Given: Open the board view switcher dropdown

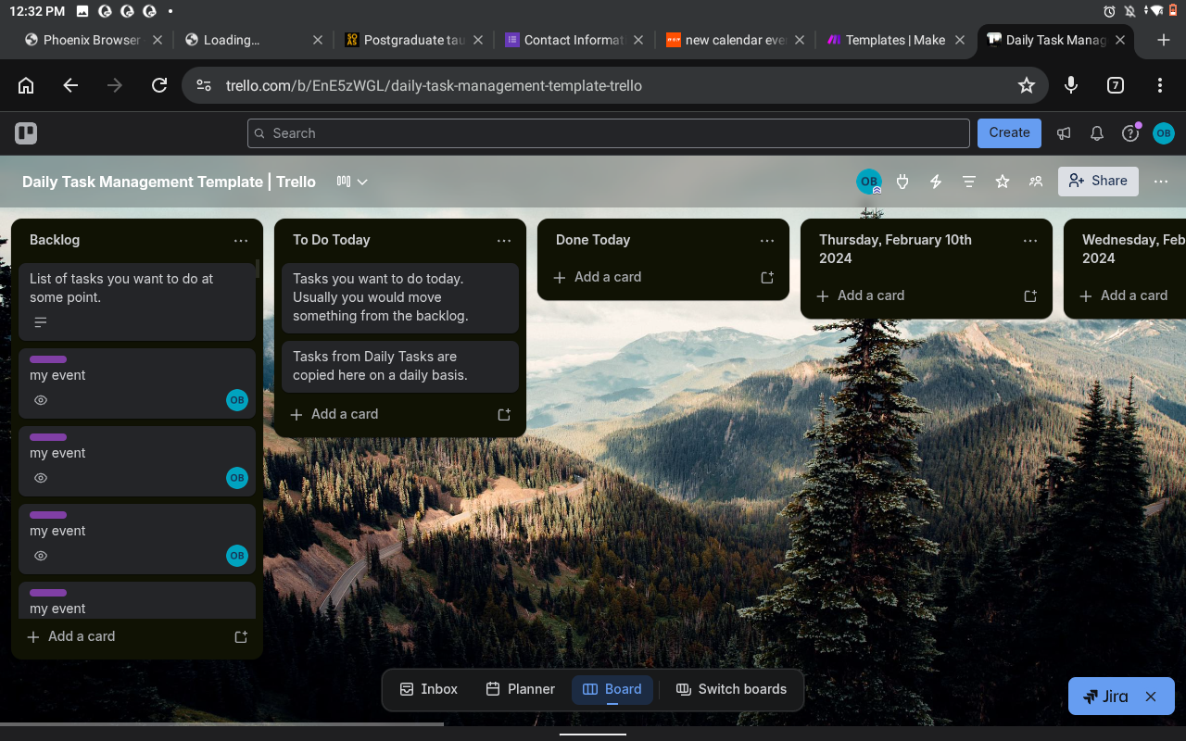Looking at the screenshot, I should click(351, 182).
